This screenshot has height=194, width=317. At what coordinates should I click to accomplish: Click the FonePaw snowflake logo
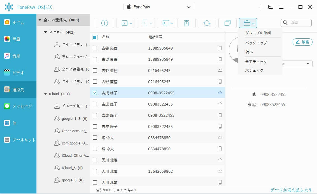(x=9, y=7)
